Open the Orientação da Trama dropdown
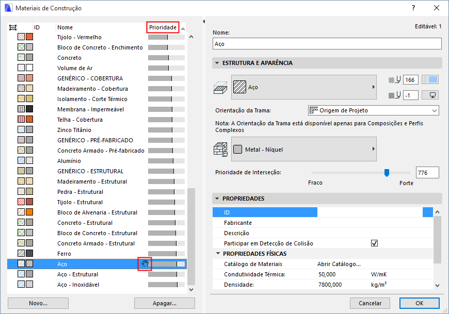Screen dimensions: 449x314 pyautogui.click(x=374, y=110)
